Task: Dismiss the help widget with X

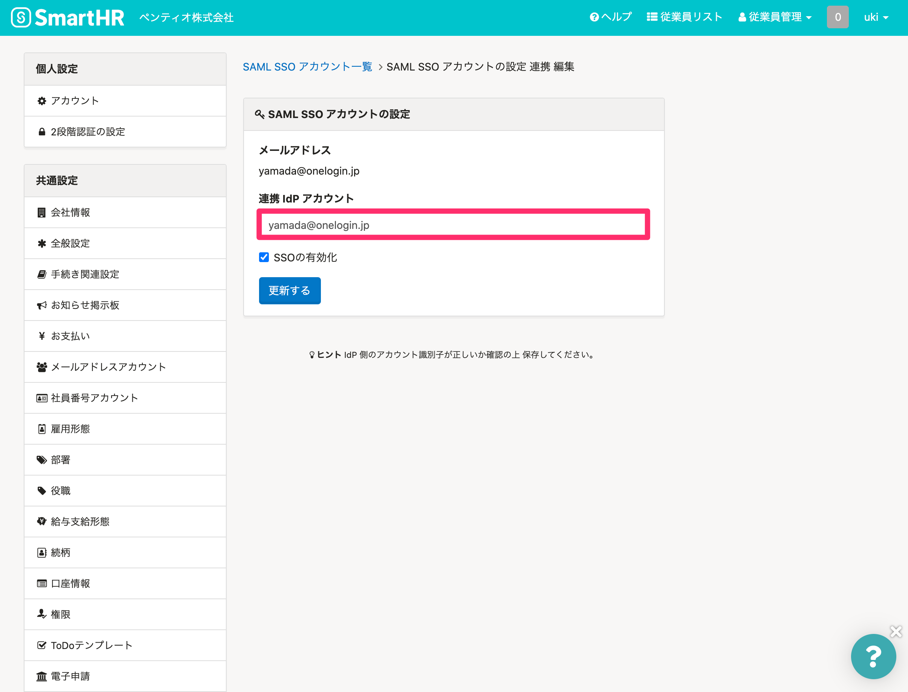Action: pyautogui.click(x=896, y=631)
